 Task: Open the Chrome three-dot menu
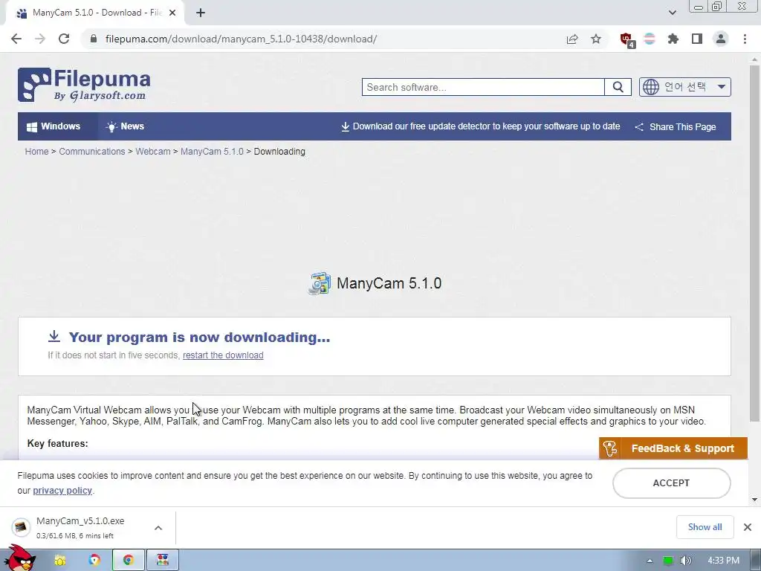(745, 39)
